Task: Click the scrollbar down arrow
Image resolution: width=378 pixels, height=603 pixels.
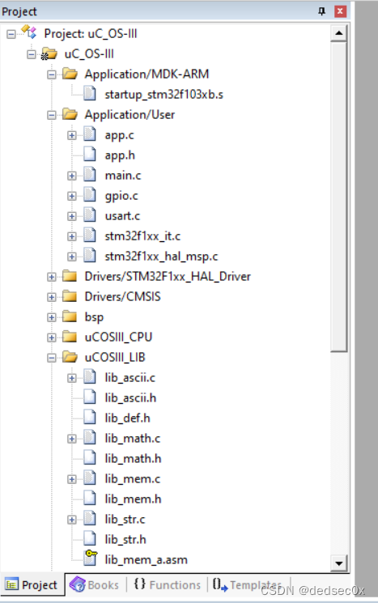Action: point(339,563)
